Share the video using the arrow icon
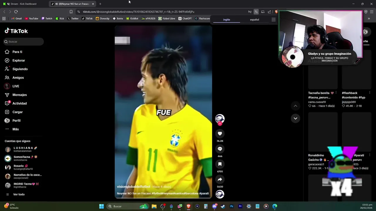Image resolution: width=376 pixels, height=211 pixels. [220, 179]
